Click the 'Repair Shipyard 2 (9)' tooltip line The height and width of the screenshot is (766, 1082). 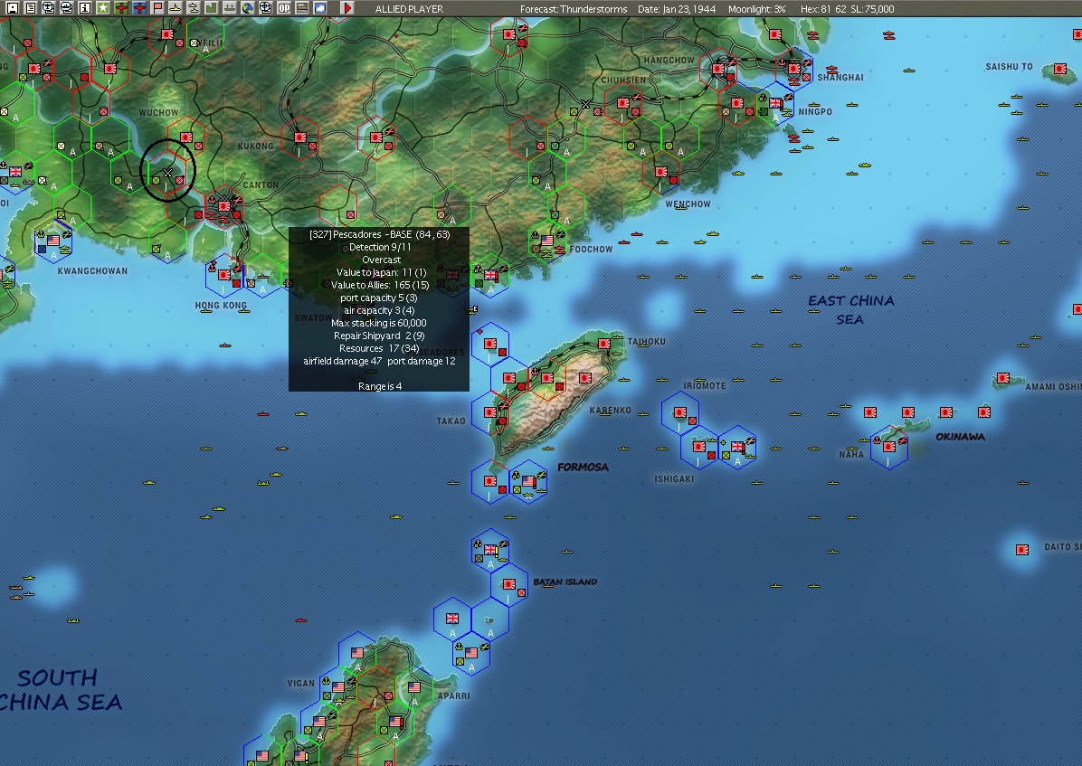tap(379, 336)
